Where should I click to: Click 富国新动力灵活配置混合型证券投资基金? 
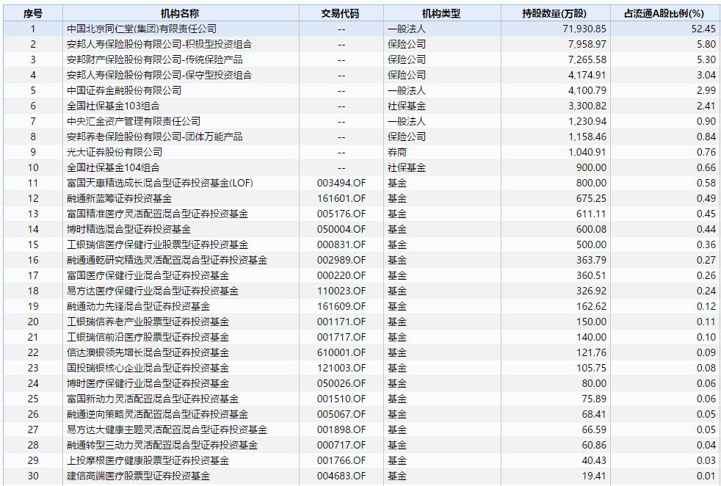(x=153, y=399)
